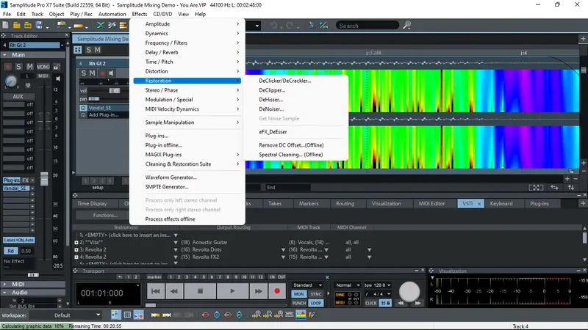Image resolution: width=588 pixels, height=330 pixels.
Task: Click the spectral view icon in bottom toolbar
Action: (x=300, y=315)
